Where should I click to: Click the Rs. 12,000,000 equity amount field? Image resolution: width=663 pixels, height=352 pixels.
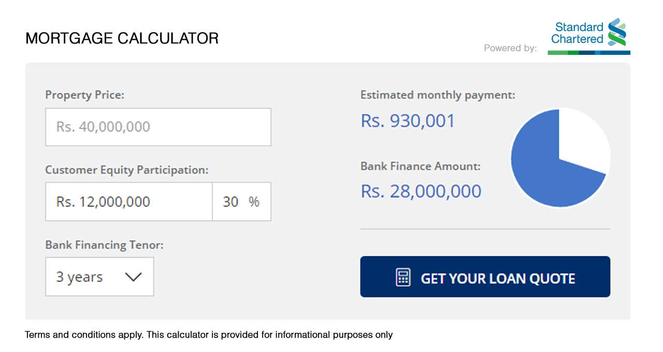(x=128, y=201)
